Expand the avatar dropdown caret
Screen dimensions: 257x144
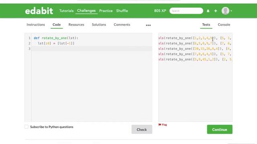pos(231,11)
